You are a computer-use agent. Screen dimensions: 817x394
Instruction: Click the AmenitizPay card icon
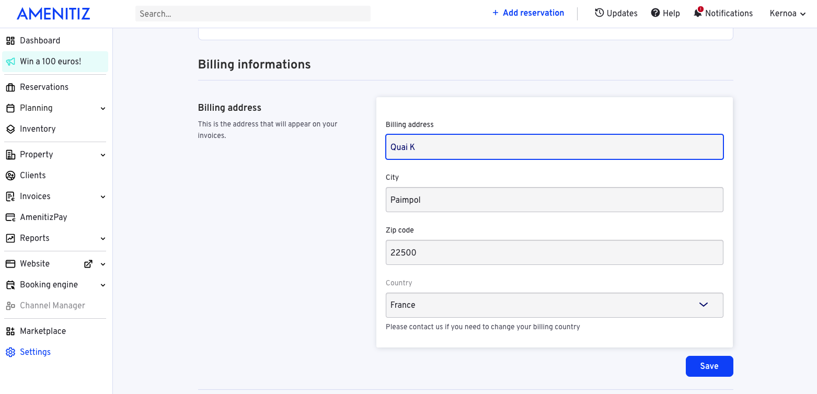coord(10,217)
